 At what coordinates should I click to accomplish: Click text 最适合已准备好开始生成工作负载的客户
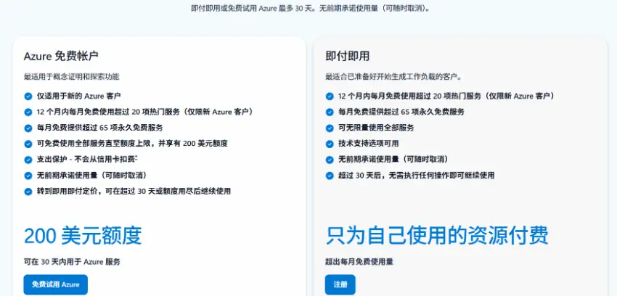pos(394,77)
